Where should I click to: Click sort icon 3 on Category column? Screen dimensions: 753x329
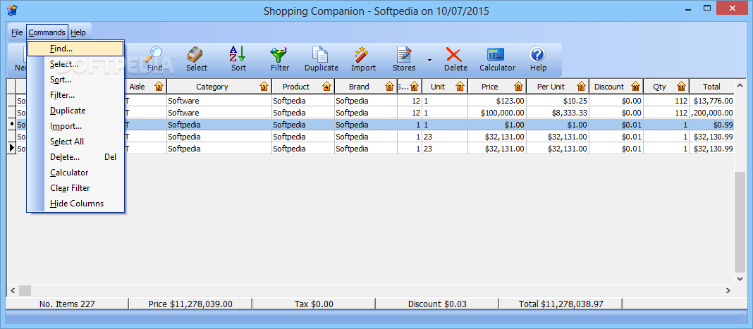pos(264,87)
